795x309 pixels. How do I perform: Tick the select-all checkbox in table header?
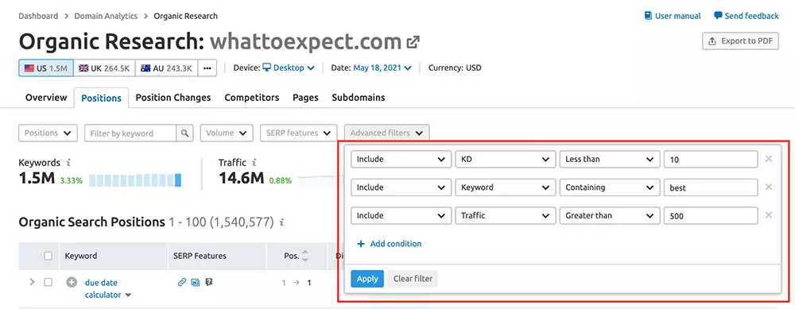click(x=48, y=256)
